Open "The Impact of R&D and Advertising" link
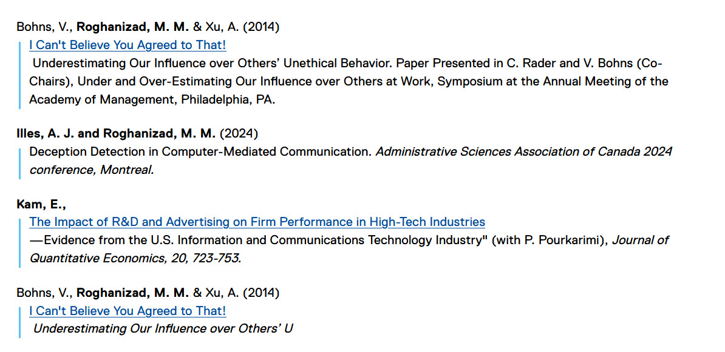Screen dimensions: 725x352 click(257, 222)
